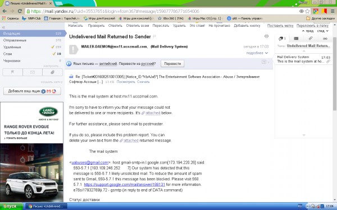Click Проверить to check mail
This screenshot has height=210, width=337.
[x=96, y=26]
